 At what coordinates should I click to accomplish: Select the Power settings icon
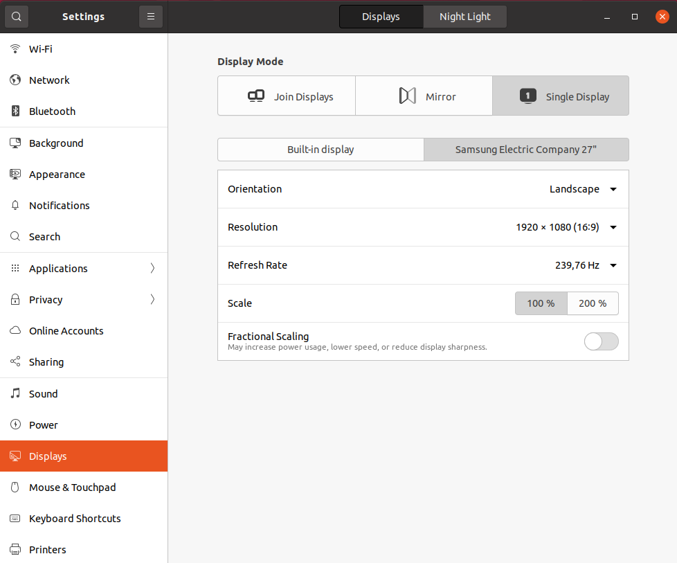(x=14, y=425)
